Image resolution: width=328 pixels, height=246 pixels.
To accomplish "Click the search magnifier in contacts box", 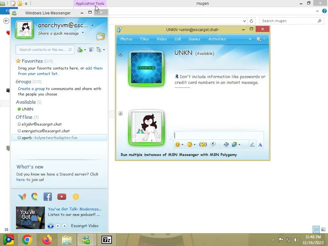I will coord(70,50).
